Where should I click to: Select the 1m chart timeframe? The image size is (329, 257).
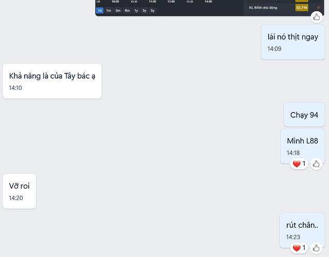(108, 10)
